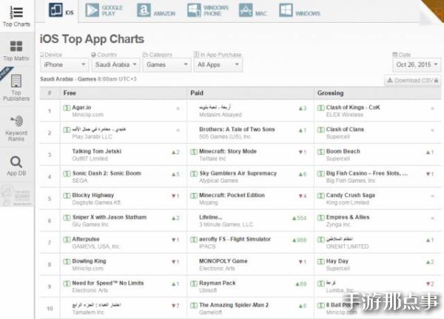Open 505 Games (US), Inc. publisher
The height and width of the screenshot is (319, 444).
(225, 136)
